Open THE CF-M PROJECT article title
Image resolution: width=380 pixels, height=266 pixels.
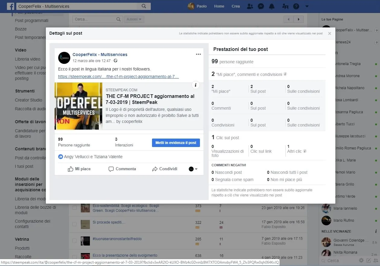click(150, 99)
